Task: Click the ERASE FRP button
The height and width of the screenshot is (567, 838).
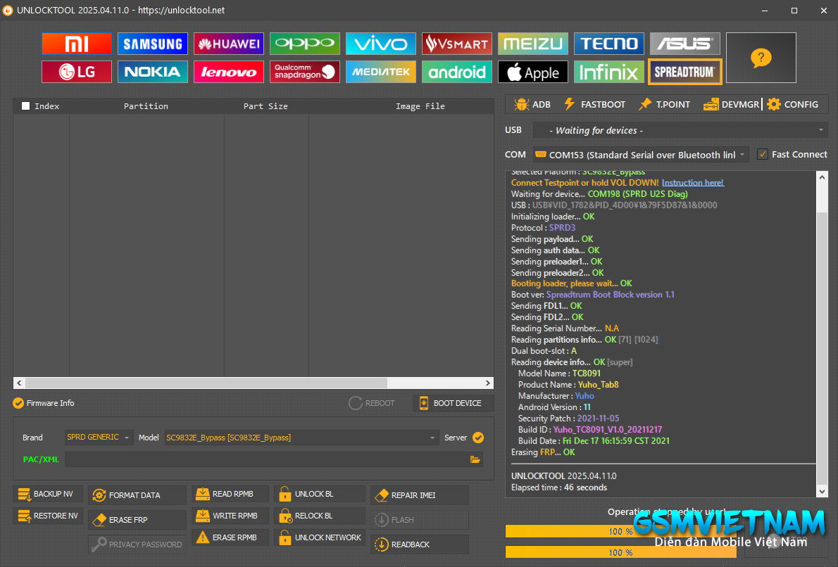Action: [x=137, y=519]
